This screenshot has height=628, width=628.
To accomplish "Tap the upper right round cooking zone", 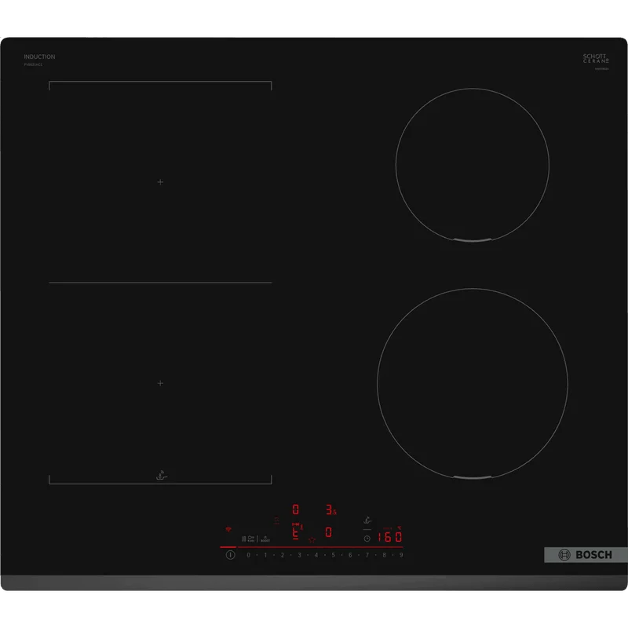I will pos(473,165).
